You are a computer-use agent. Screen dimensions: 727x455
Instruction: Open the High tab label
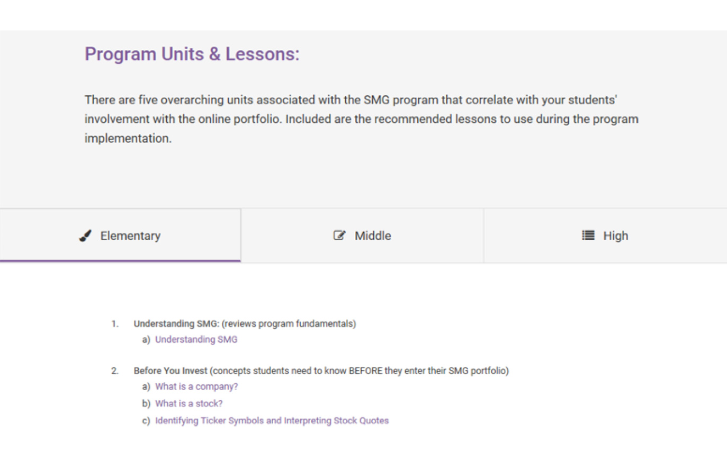coord(615,236)
